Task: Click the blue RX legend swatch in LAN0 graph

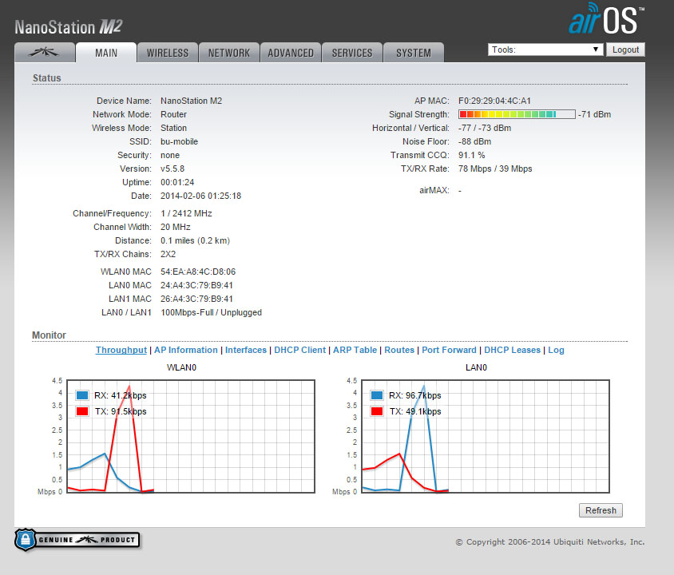Action: 377,395
